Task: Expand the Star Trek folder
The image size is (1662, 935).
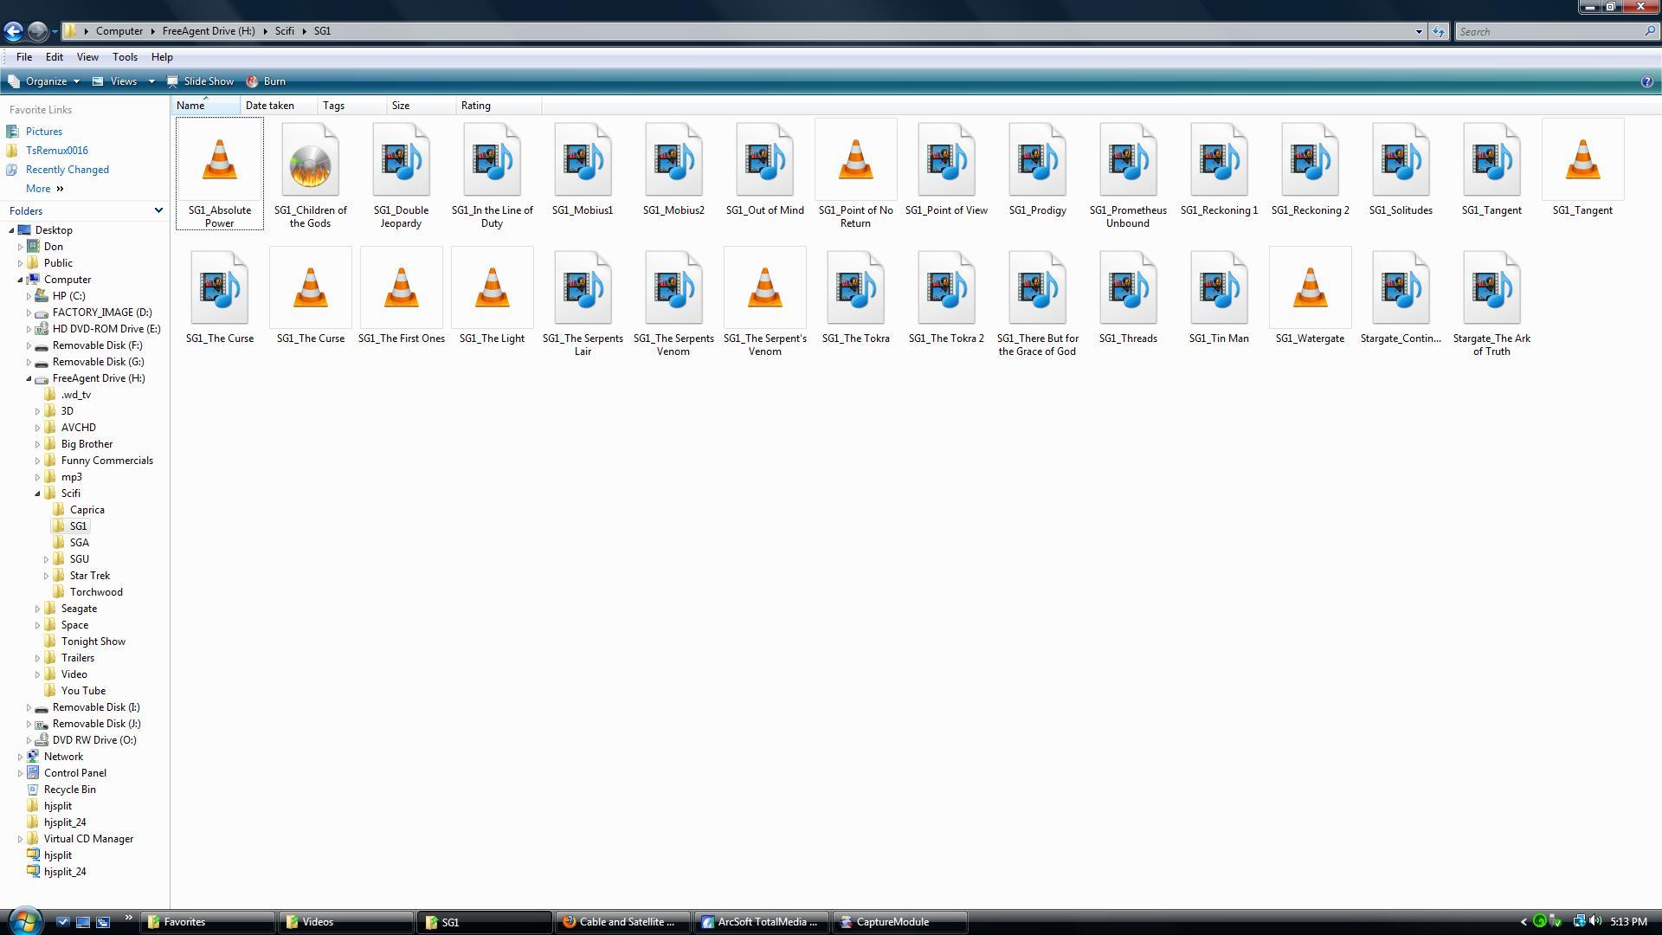Action: [47, 576]
